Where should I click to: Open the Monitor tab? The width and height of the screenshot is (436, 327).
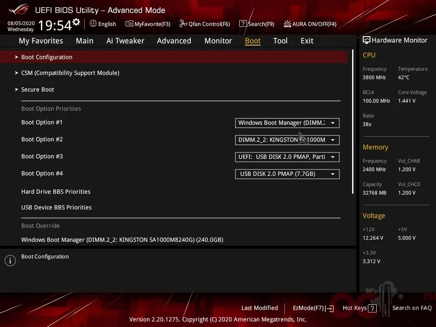click(x=218, y=40)
